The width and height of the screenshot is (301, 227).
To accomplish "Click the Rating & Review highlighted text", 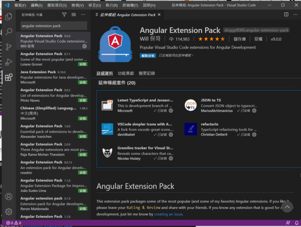I will (x=143, y=208).
